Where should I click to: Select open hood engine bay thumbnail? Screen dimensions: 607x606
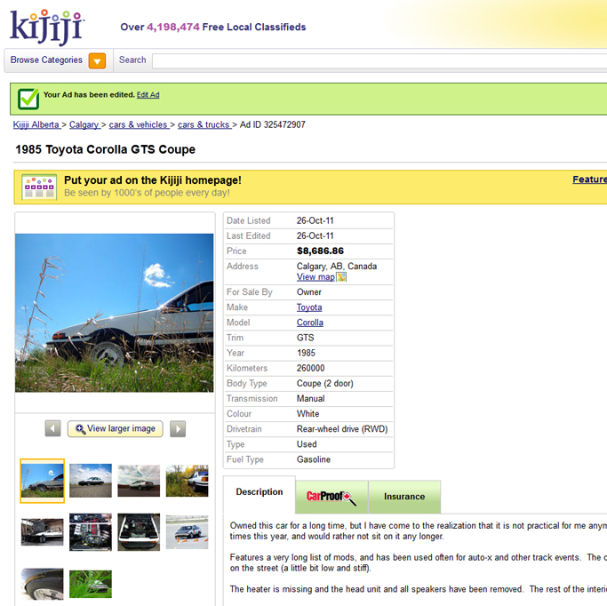(x=139, y=532)
